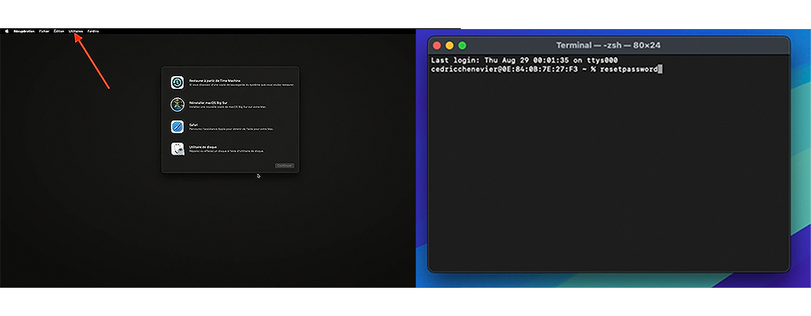
Task: Click the Continuer button in recovery dialog
Action: tap(284, 166)
